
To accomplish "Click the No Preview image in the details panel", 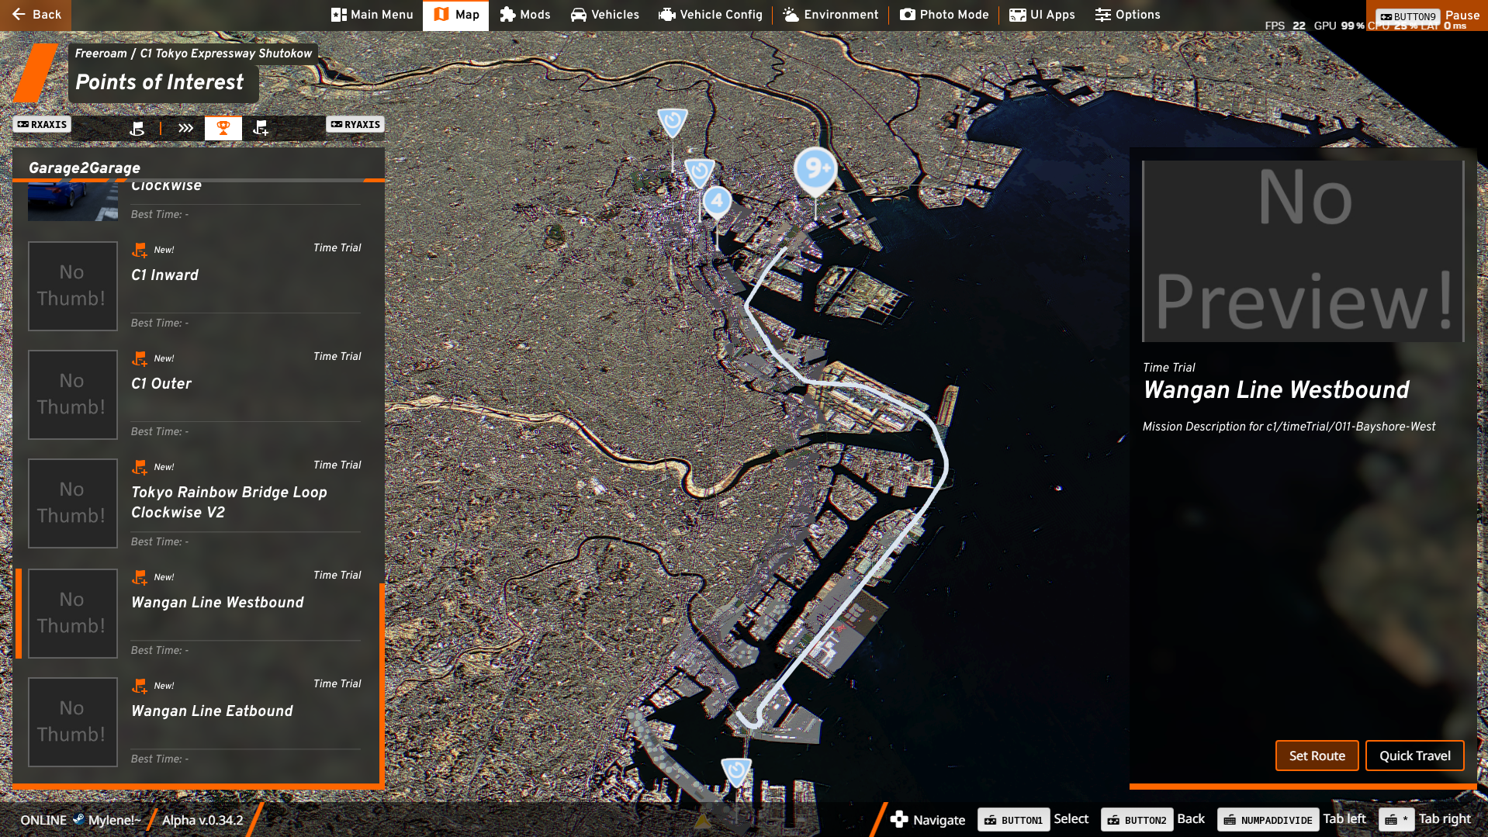I will click(1303, 251).
